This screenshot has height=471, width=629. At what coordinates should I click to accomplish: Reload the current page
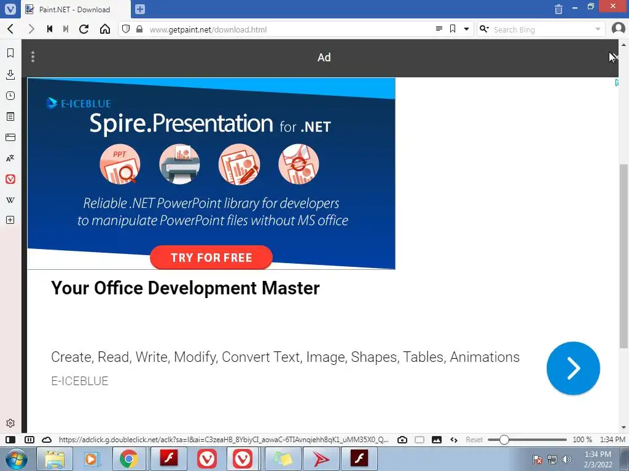84,29
